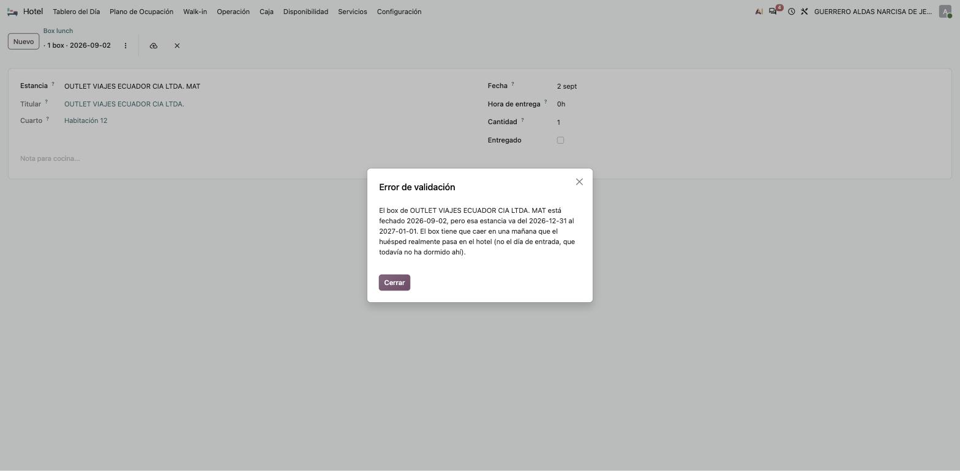This screenshot has height=471, width=960.
Task: Click the help mark next to Estancia
Action: click(x=53, y=84)
